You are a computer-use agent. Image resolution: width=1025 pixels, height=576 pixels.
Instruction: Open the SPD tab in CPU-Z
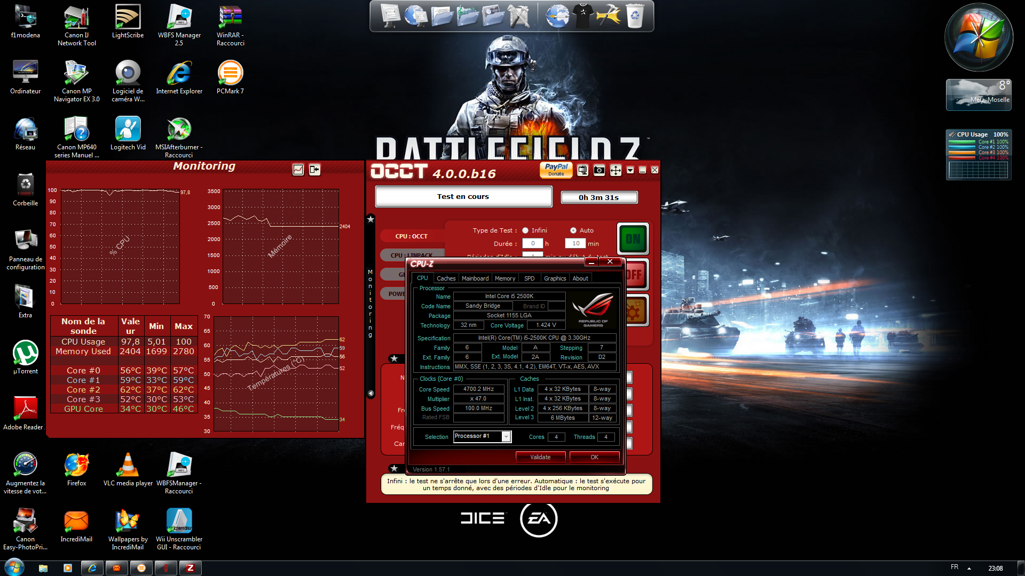coord(529,278)
